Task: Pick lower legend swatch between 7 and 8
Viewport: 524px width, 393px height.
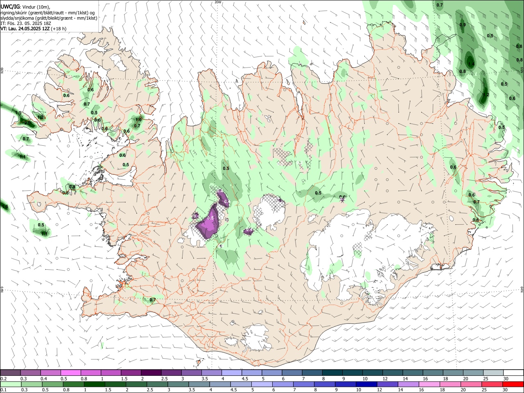Action: click(x=303, y=384)
